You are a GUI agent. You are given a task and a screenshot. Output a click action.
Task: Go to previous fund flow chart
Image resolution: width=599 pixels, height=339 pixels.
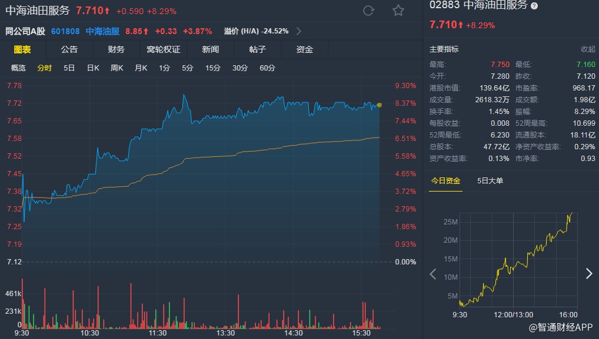[x=433, y=273]
